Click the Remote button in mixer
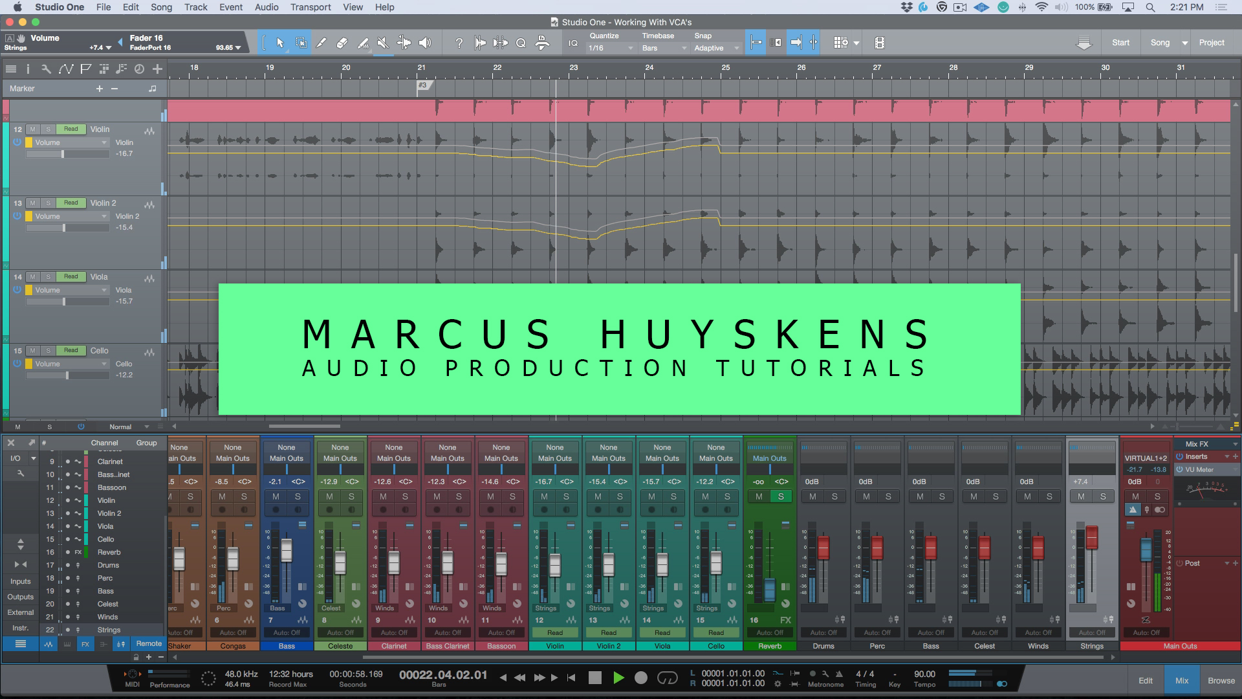The width and height of the screenshot is (1242, 699). click(149, 644)
